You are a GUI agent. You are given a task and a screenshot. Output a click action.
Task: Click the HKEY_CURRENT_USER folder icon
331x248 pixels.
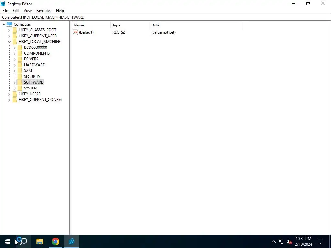point(15,36)
